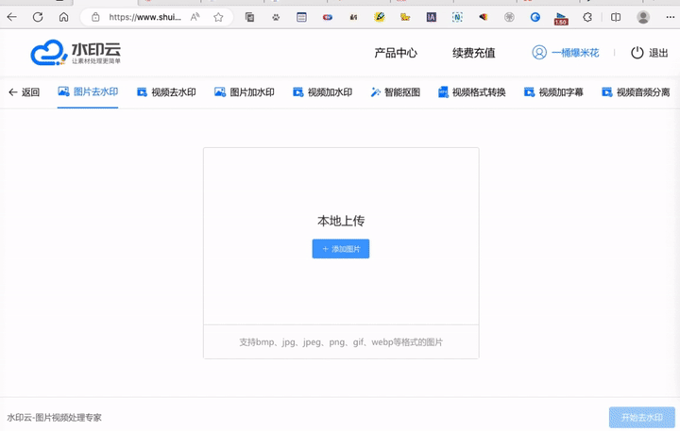Click the 返回 back link
This screenshot has height=431, width=680.
pos(25,92)
